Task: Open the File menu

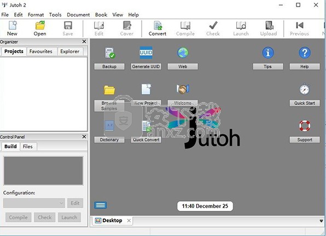Action: (x=5, y=15)
